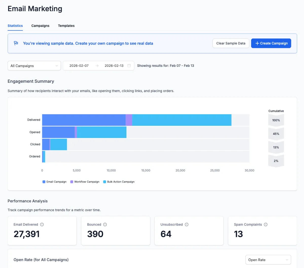The image size is (304, 268).
Task: Click the start date 2026-02-07 field
Action: pyautogui.click(x=79, y=66)
